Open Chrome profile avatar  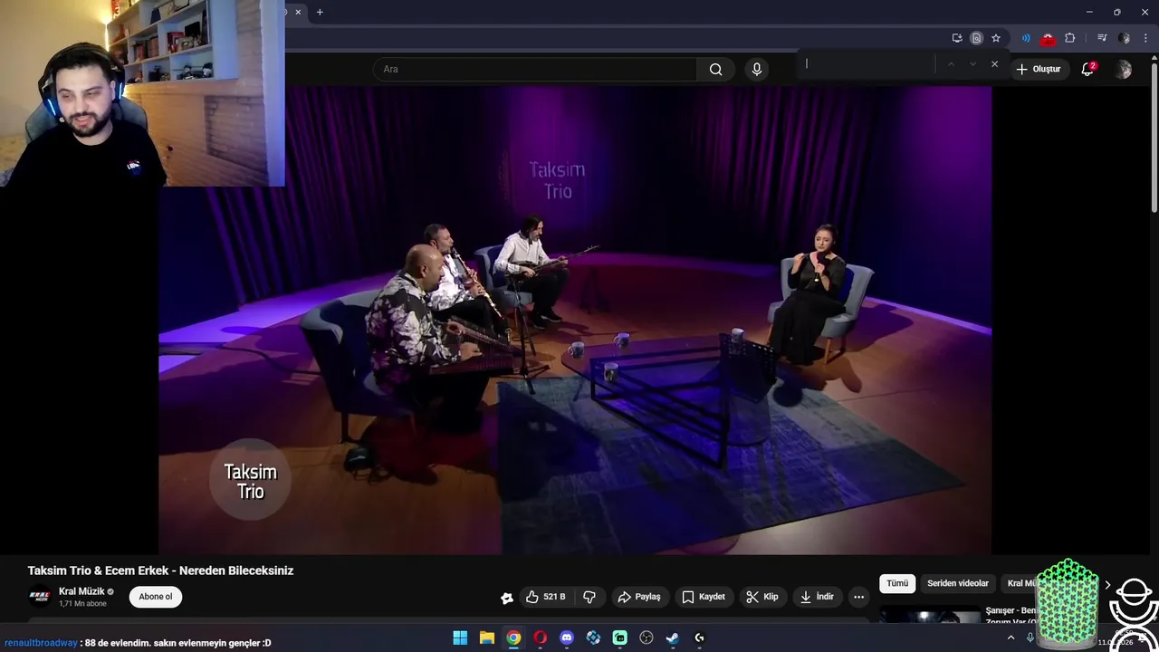pyautogui.click(x=1124, y=38)
